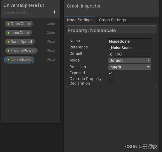Screen dimensions: 162x152
Task: Click the green dot on InnerColor
Action: coord(8,33)
